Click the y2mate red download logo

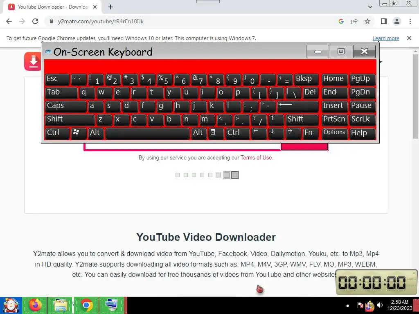(33, 61)
